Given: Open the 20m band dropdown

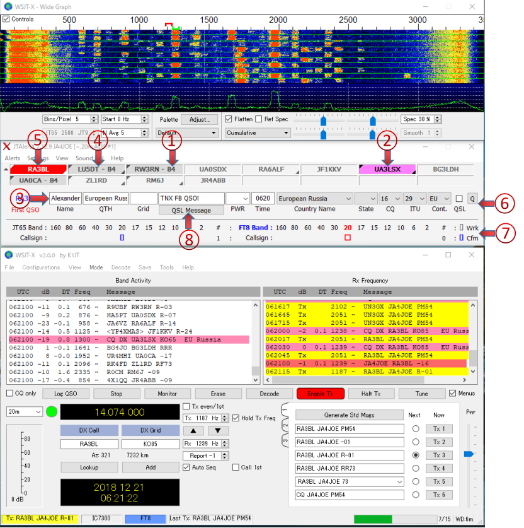Looking at the screenshot, I should coord(24,411).
